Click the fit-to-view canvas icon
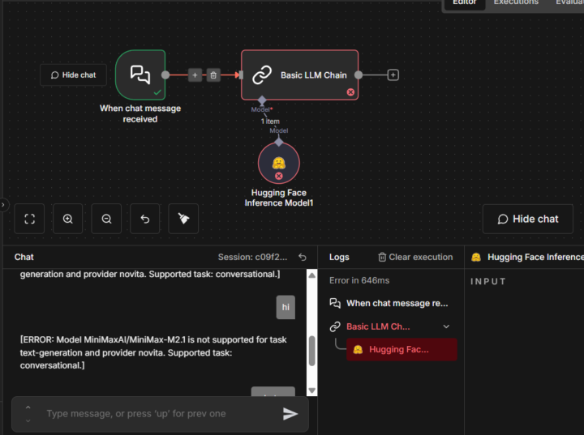Screen dimensions: 584x435 pyautogui.click(x=29, y=219)
